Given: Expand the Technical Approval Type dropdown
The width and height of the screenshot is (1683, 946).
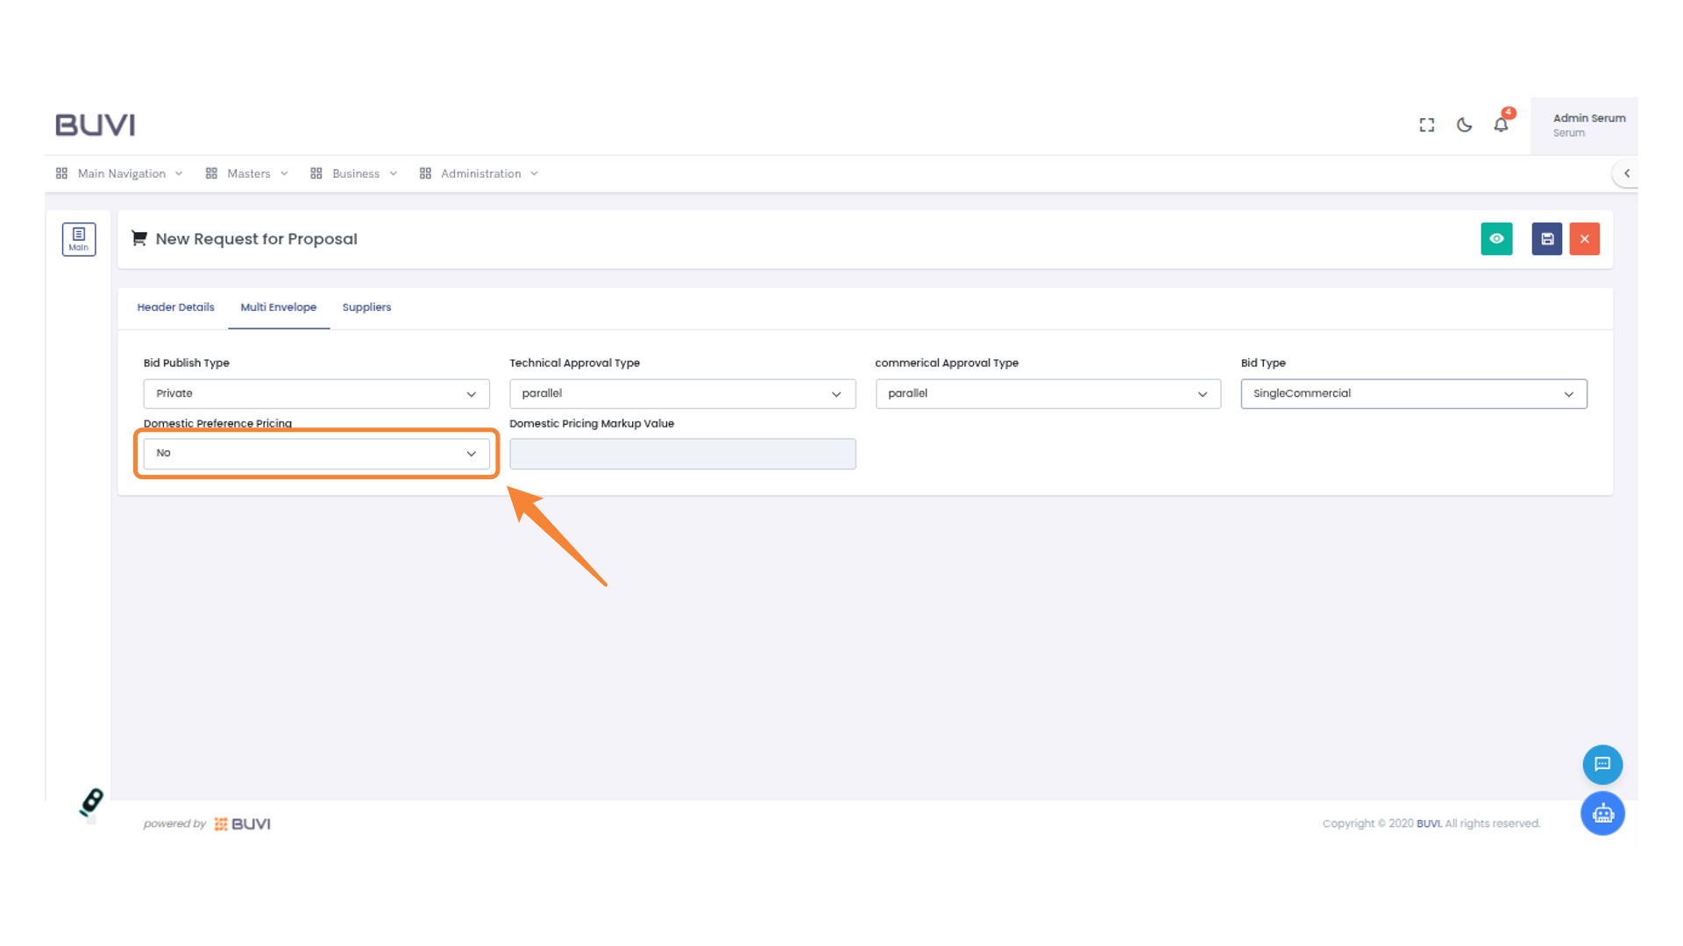Looking at the screenshot, I should [682, 394].
